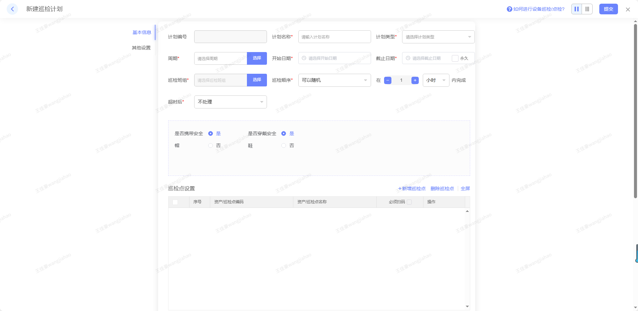Switch to three-column layout icon
Viewport: 638px width, 311px height.
click(x=587, y=9)
